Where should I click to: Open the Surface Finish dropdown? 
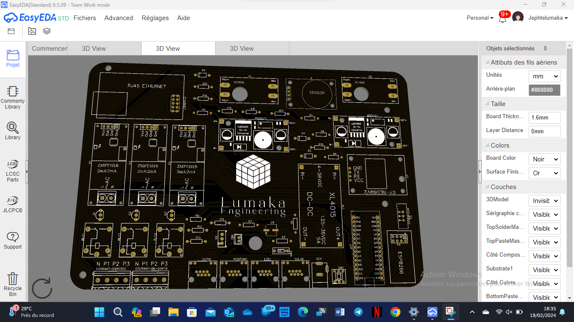pyautogui.click(x=544, y=173)
